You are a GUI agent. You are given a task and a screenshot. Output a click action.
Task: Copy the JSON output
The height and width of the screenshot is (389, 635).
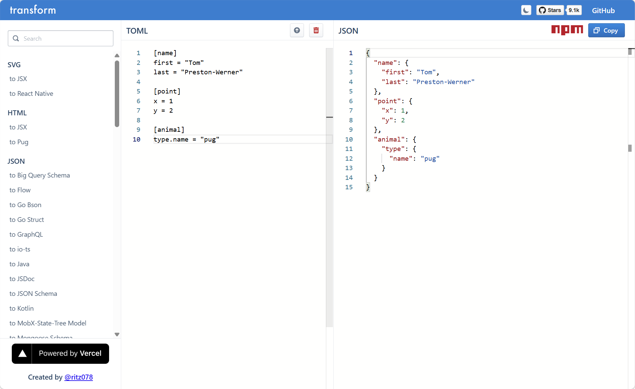tap(606, 31)
